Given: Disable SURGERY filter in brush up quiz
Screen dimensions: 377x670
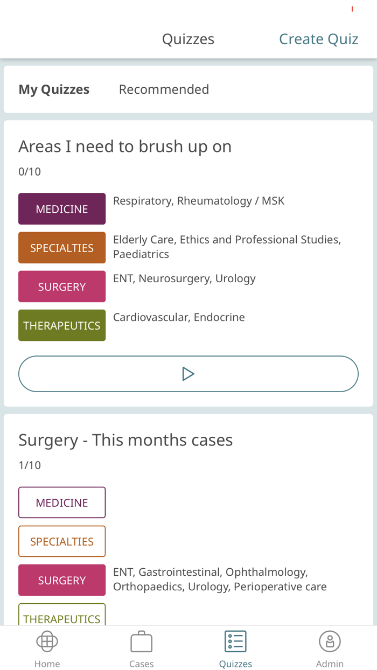Looking at the screenshot, I should (62, 286).
